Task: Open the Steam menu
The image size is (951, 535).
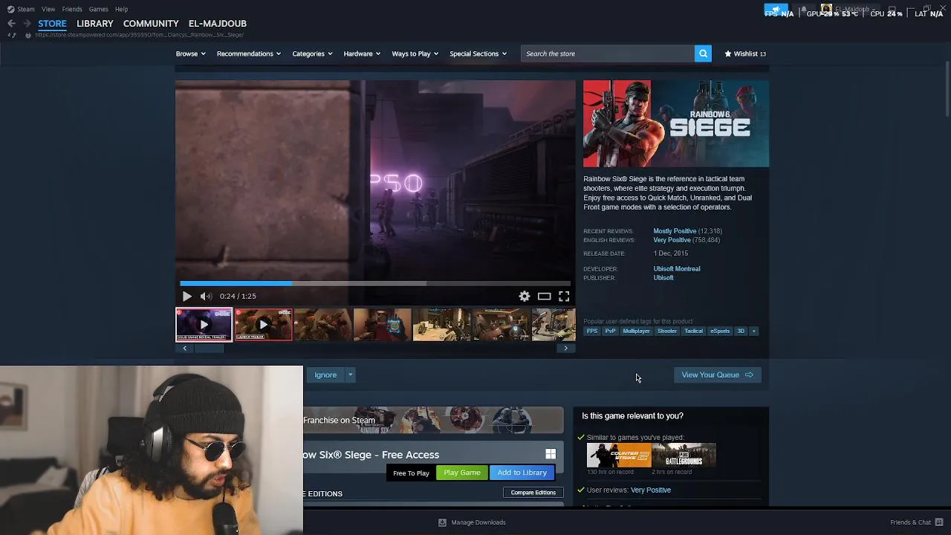Action: click(25, 9)
